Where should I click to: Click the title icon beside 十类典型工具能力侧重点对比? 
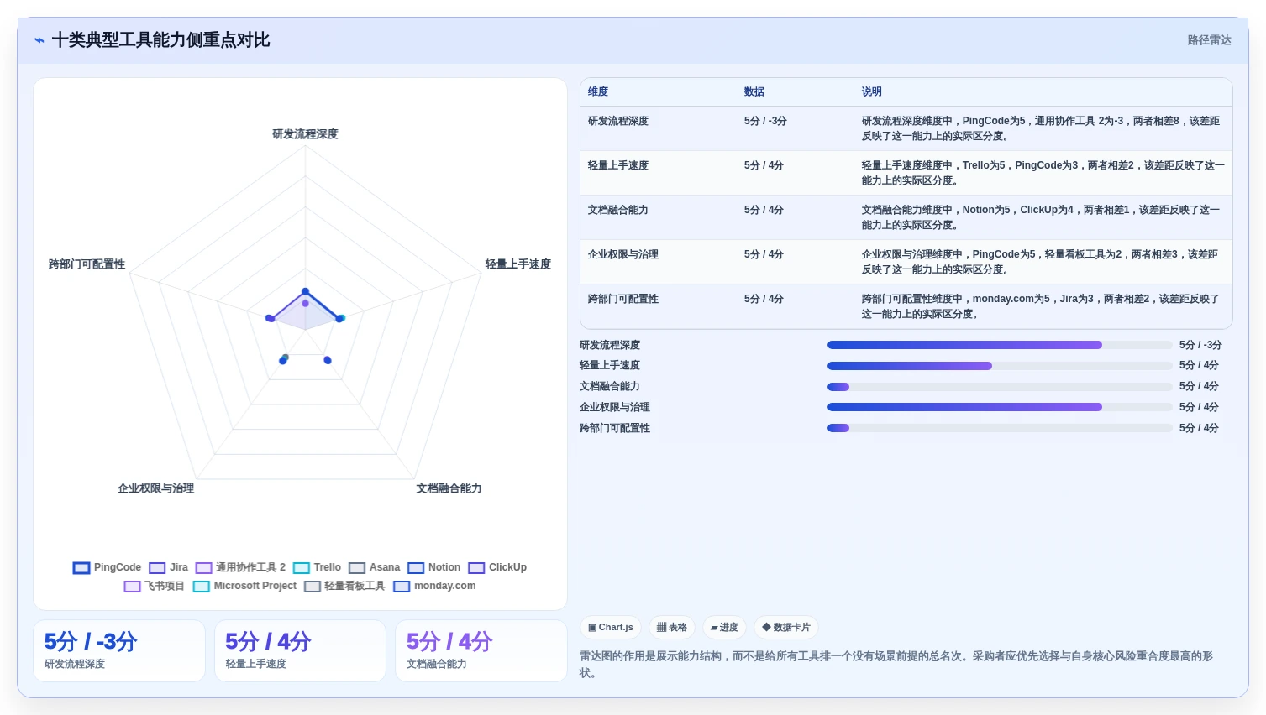(39, 40)
